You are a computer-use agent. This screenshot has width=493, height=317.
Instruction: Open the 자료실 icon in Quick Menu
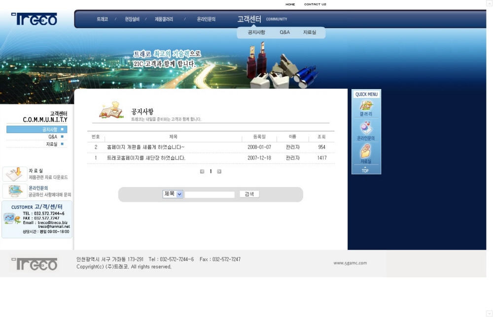click(366, 152)
